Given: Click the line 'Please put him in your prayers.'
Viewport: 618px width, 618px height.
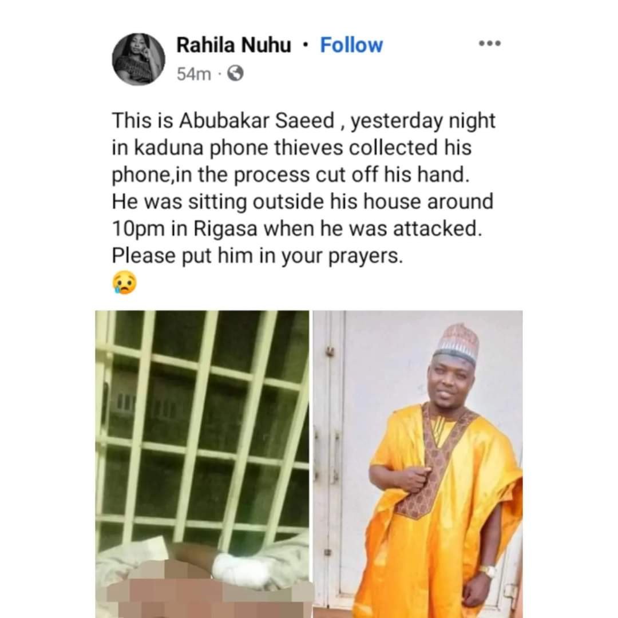Looking at the screenshot, I should [257, 256].
